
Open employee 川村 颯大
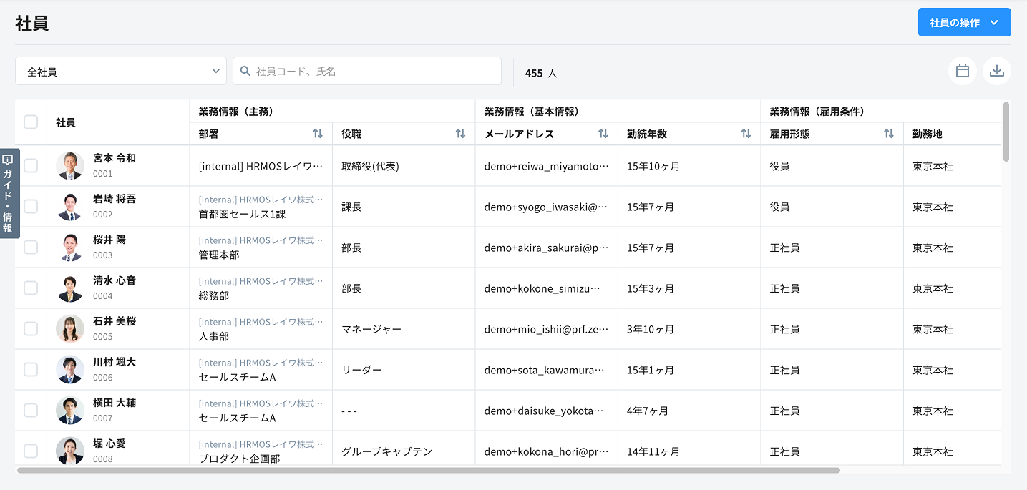[x=115, y=362]
